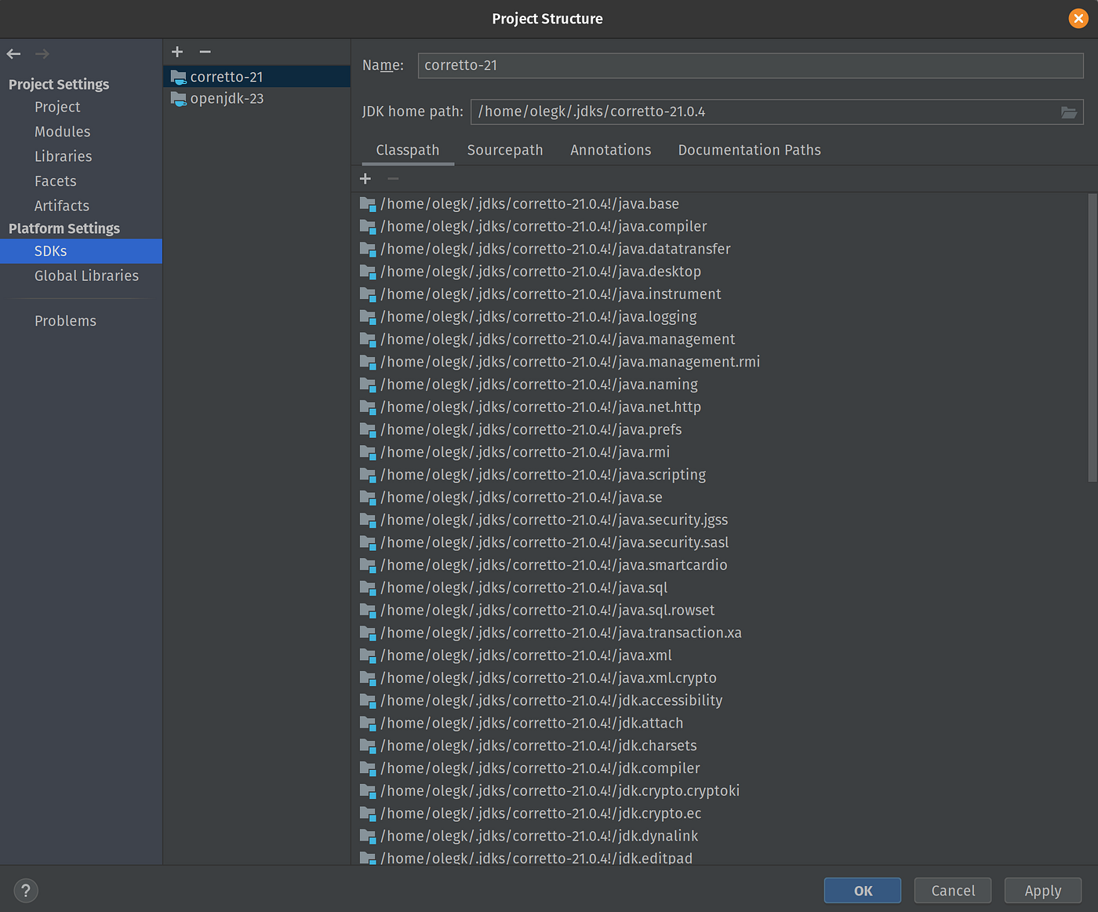Click the java.base folder icon
This screenshot has width=1098, height=912.
point(367,204)
